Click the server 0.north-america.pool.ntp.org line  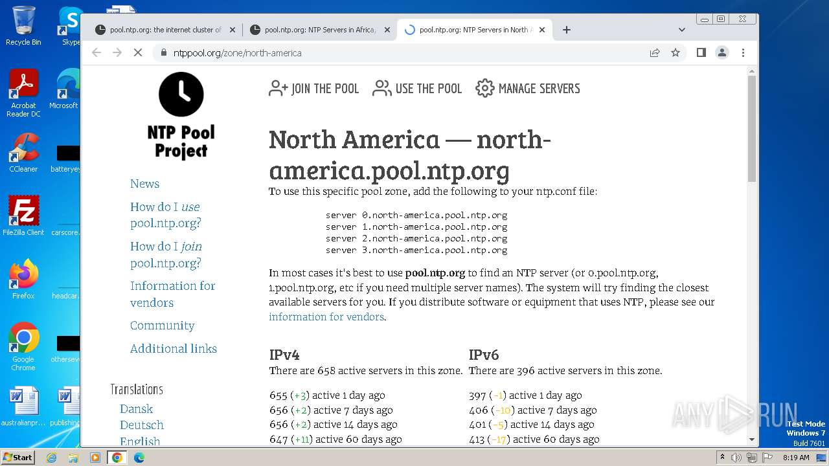point(416,215)
